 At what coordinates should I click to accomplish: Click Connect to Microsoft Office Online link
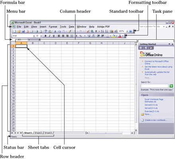click(156, 62)
